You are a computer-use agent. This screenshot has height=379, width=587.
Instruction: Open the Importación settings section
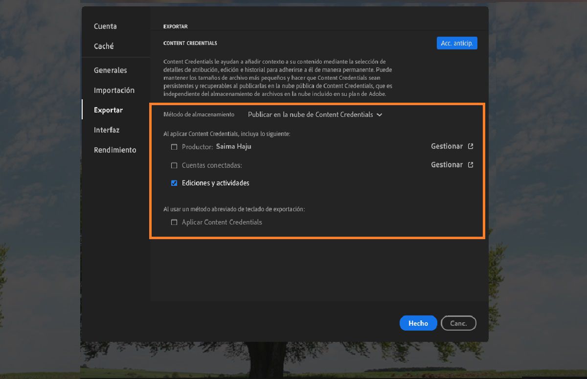114,90
